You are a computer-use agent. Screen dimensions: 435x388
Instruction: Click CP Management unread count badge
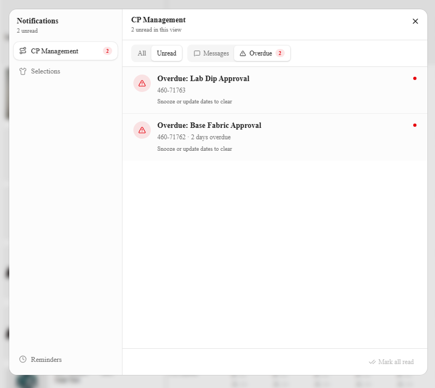(x=107, y=51)
